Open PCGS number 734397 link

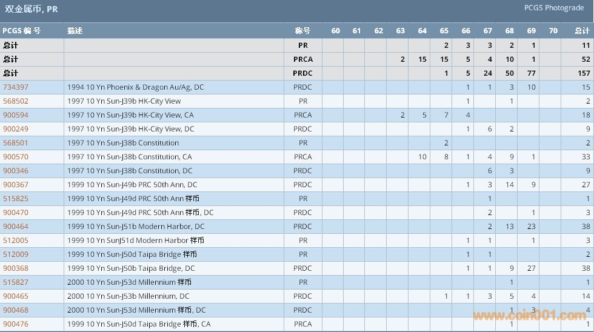(x=16, y=87)
